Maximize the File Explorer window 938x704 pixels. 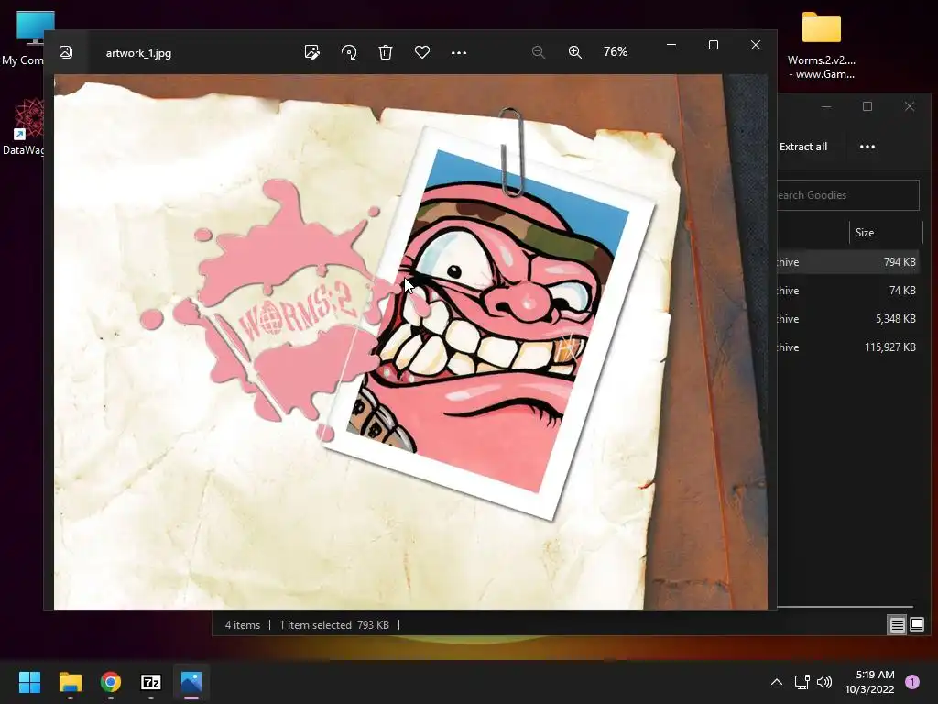pos(867,106)
